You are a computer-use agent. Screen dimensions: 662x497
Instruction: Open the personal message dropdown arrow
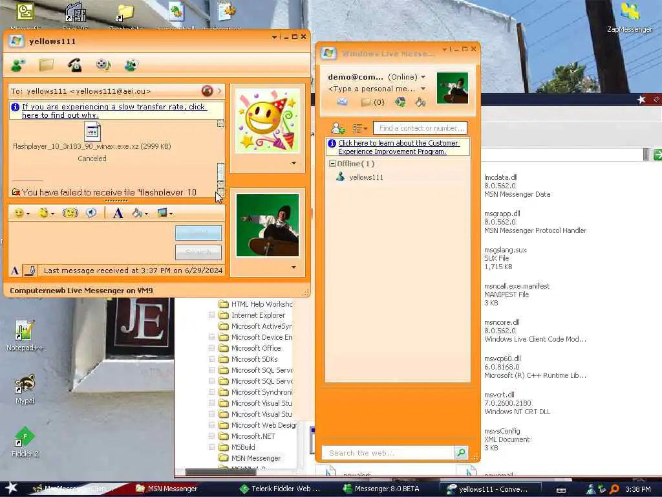pos(423,89)
